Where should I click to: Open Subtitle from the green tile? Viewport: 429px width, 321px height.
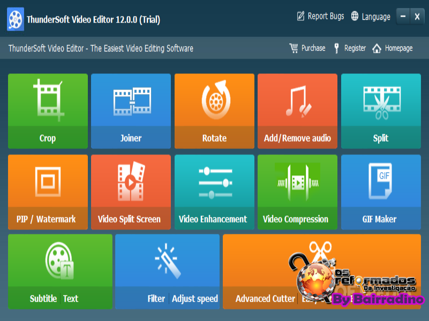tap(43, 299)
